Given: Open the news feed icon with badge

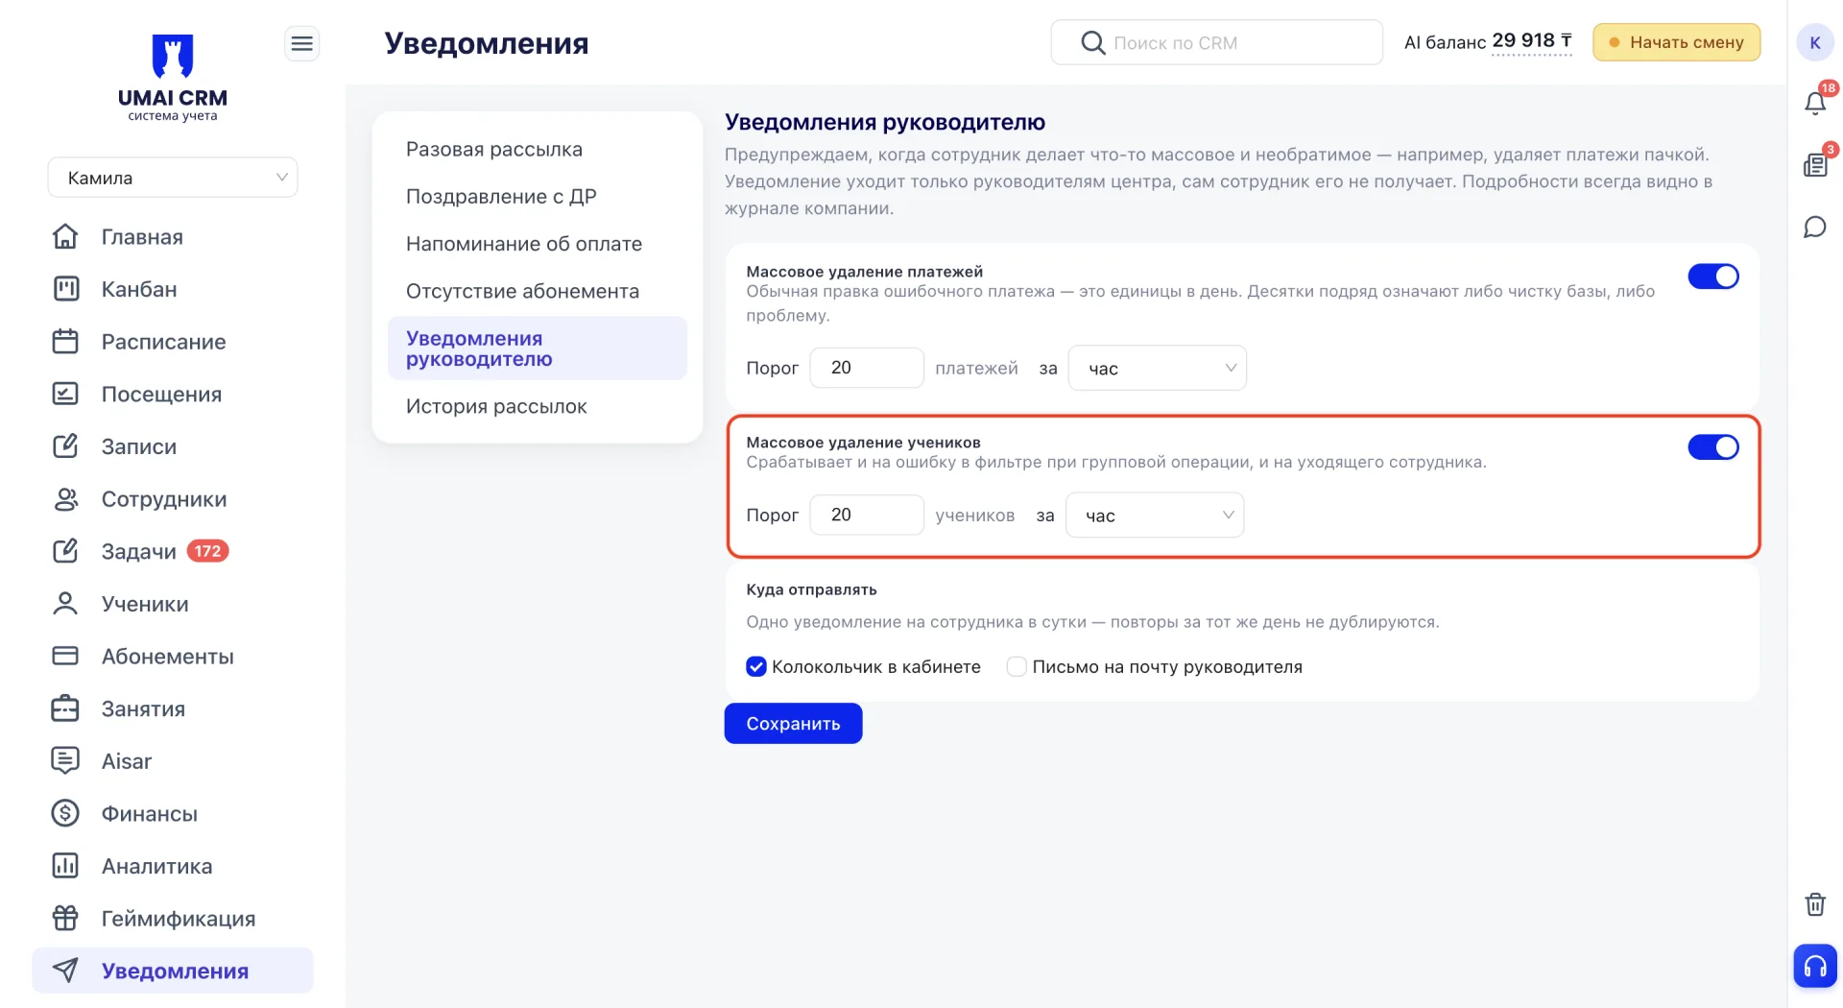Looking at the screenshot, I should click(1814, 165).
